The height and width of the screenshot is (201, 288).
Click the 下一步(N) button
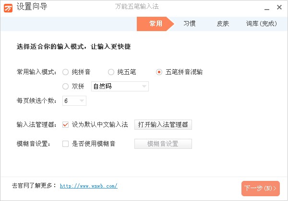point(260,188)
